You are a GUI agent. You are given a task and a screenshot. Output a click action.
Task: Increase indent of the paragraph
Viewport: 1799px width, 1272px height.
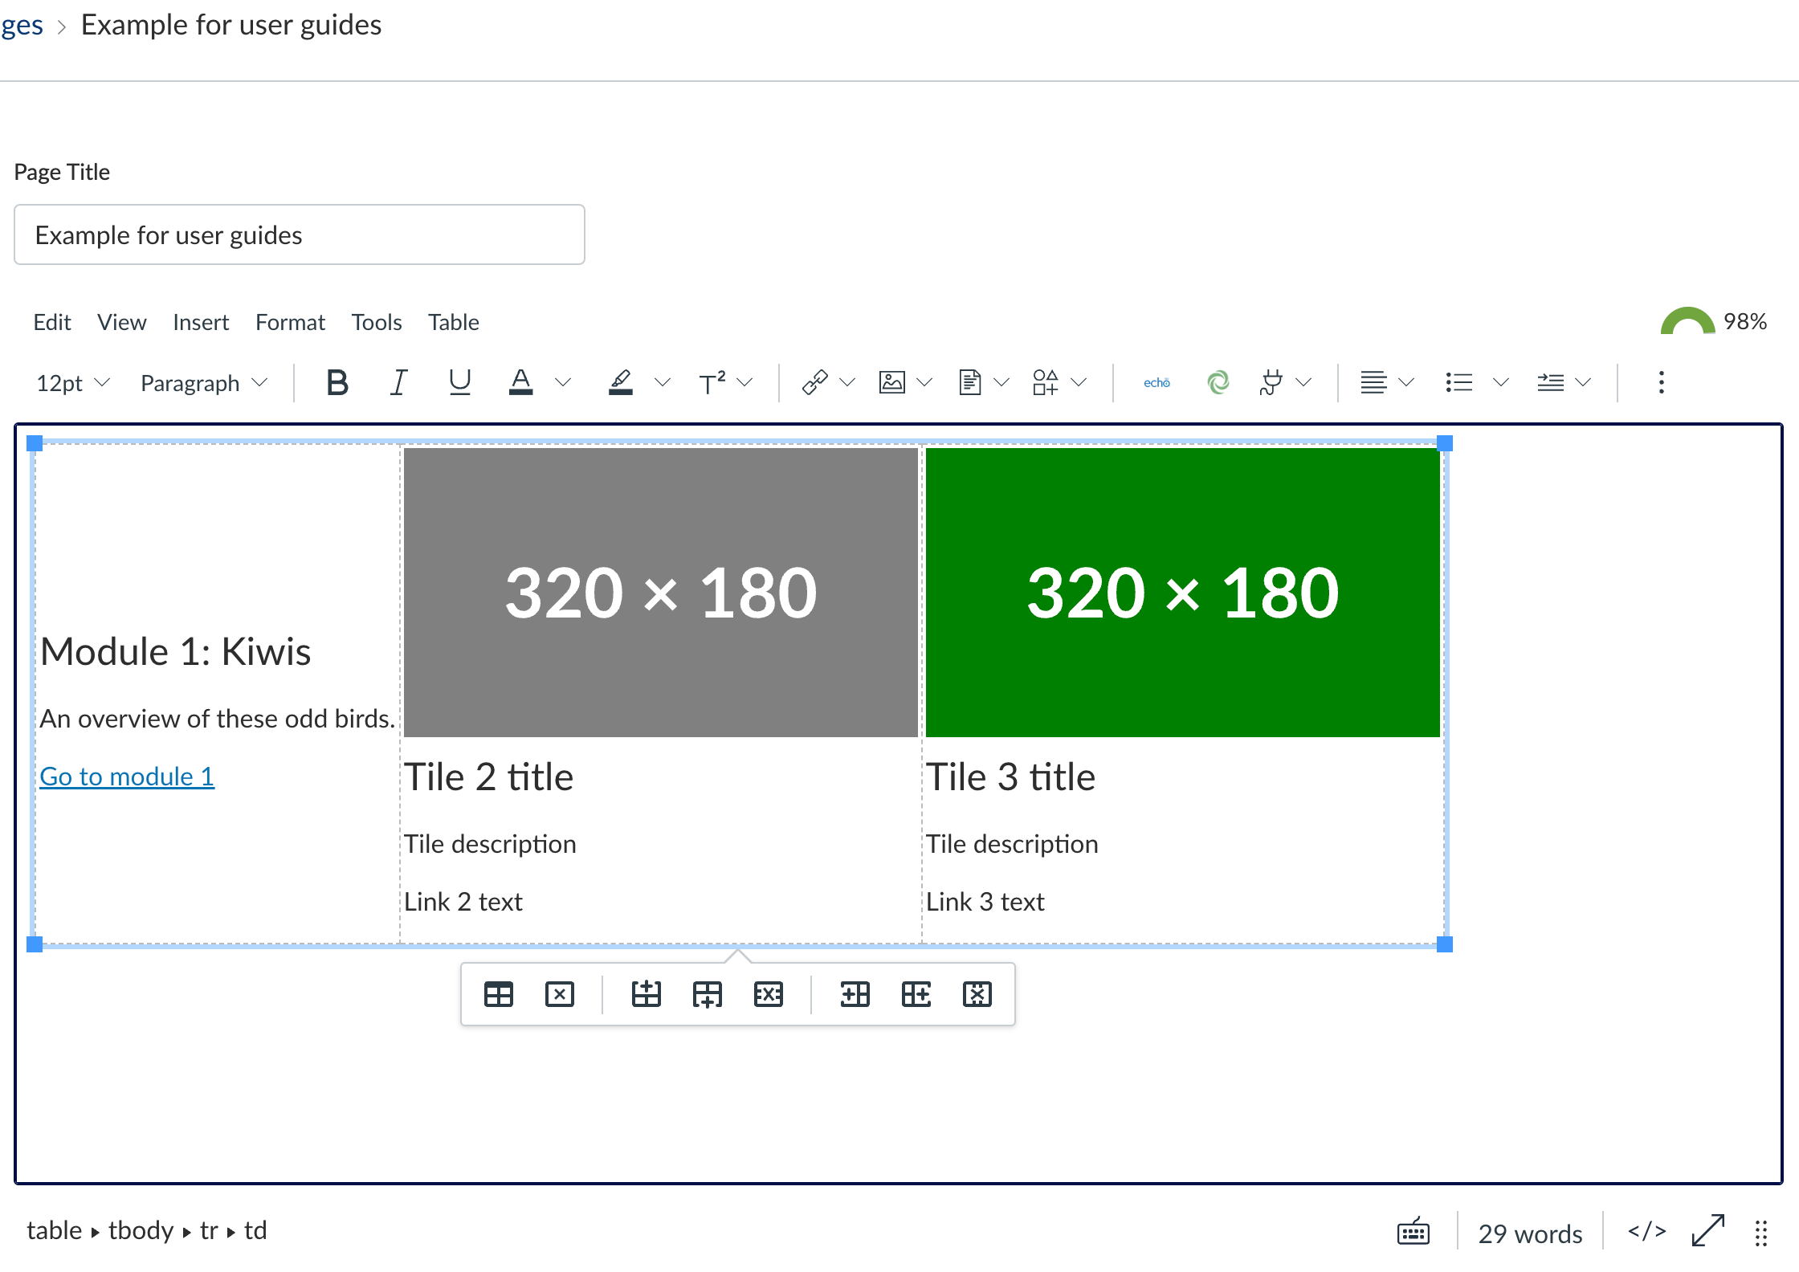(x=1550, y=383)
